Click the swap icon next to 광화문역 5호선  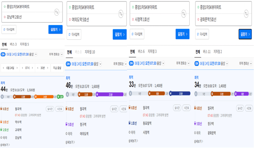(x=246, y=13)
